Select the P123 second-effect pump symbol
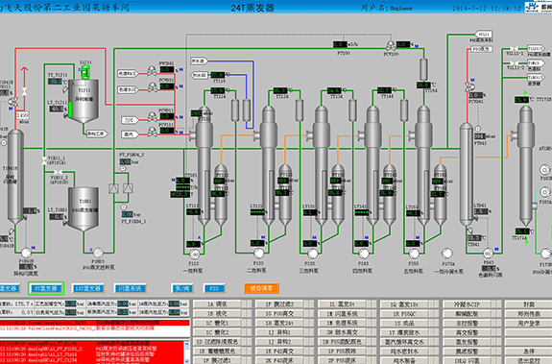This screenshot has width=552, height=364. coord(259,253)
